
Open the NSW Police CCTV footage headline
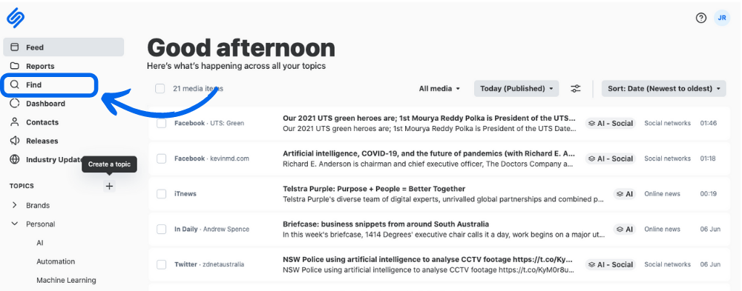pyautogui.click(x=428, y=259)
